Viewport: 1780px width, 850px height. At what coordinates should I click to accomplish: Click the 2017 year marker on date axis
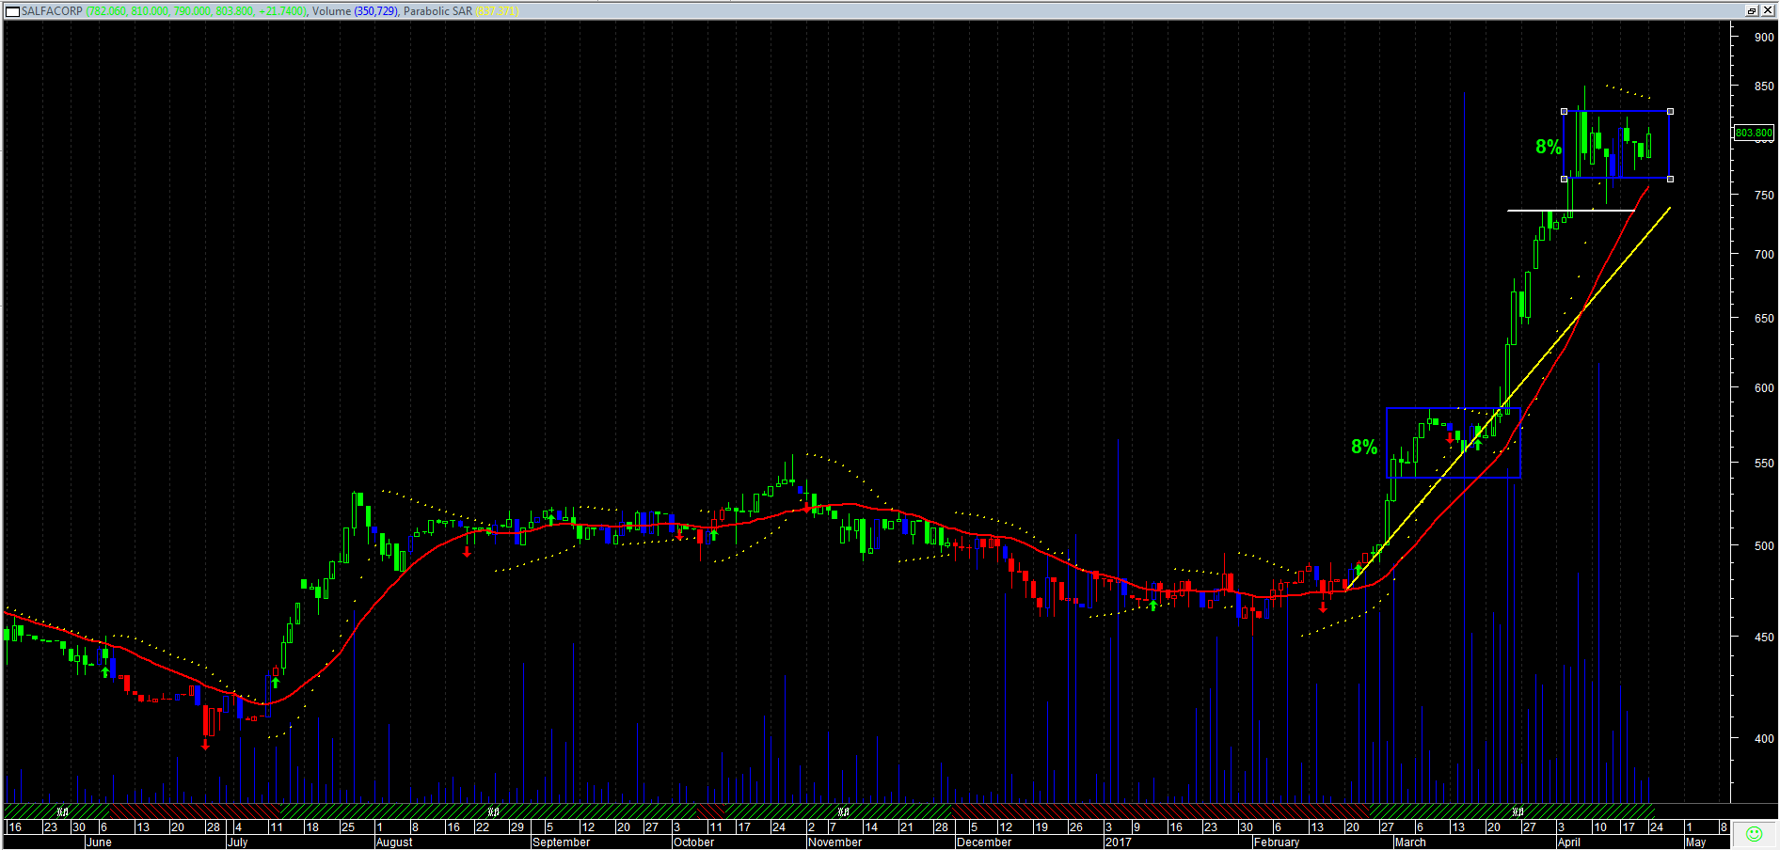(x=1118, y=842)
